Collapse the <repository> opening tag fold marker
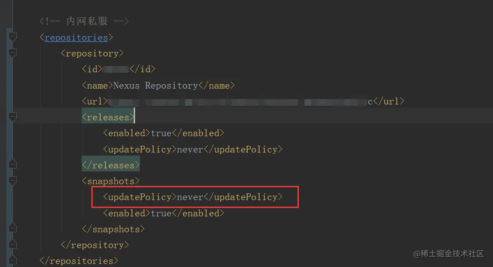493x267 pixels. coord(12,53)
